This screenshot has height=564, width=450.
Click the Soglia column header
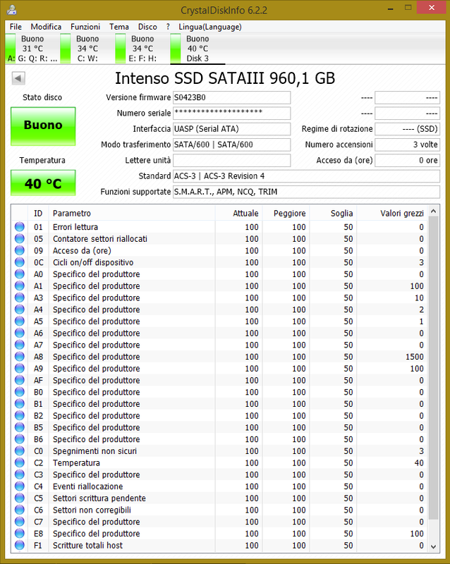coord(333,214)
